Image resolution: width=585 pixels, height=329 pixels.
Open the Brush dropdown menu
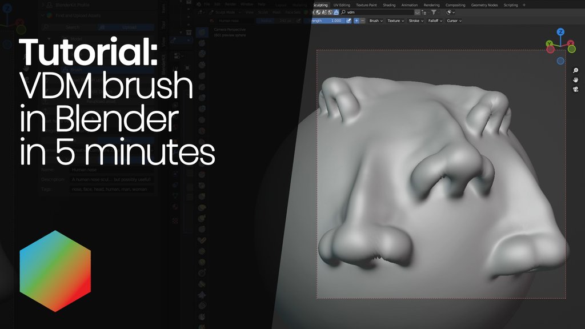(375, 21)
